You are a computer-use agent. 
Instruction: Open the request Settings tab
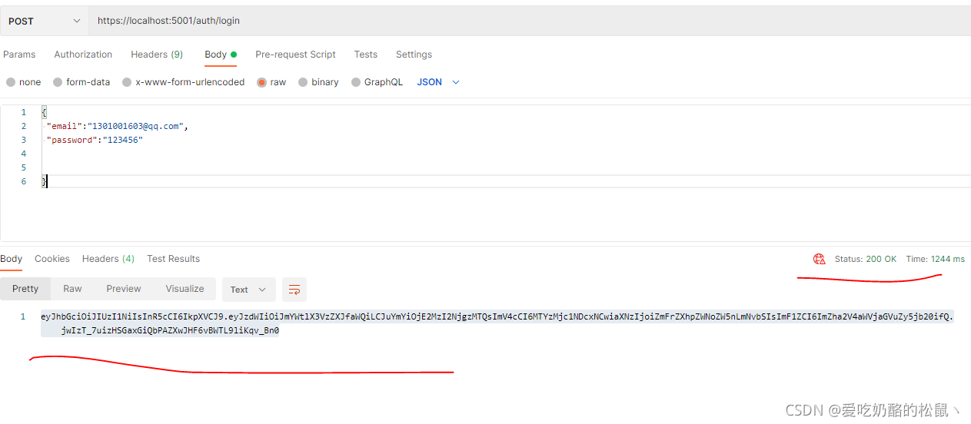tap(414, 55)
